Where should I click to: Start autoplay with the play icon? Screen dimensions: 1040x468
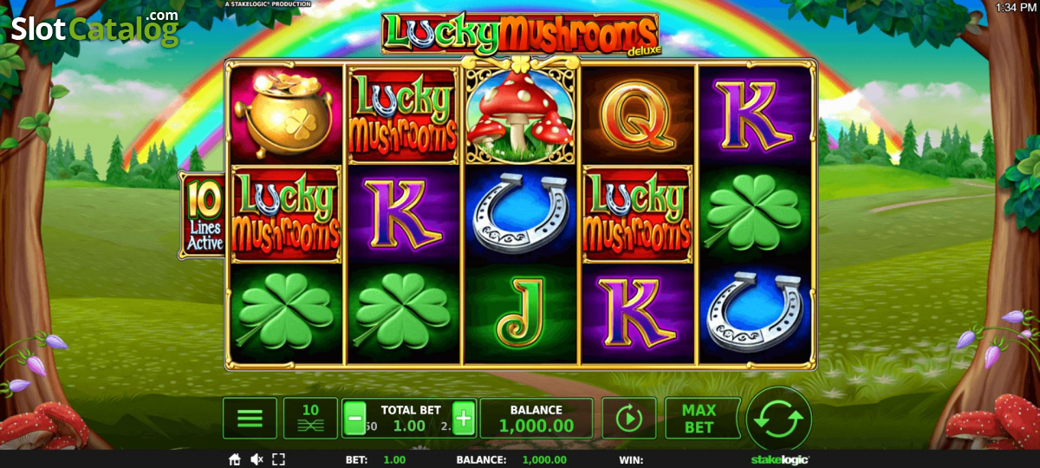628,419
